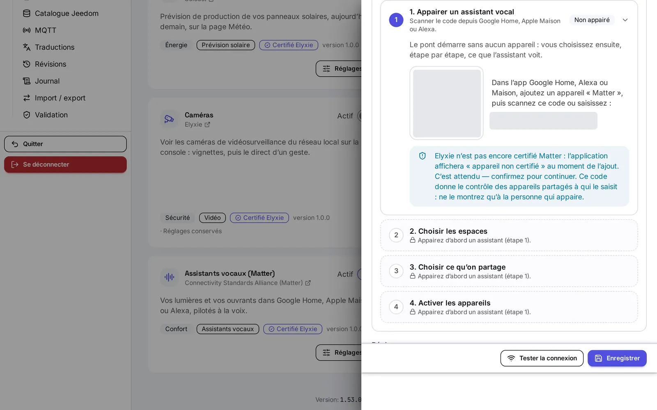Click the Confort category label
The image size is (657, 410).
[x=176, y=329]
